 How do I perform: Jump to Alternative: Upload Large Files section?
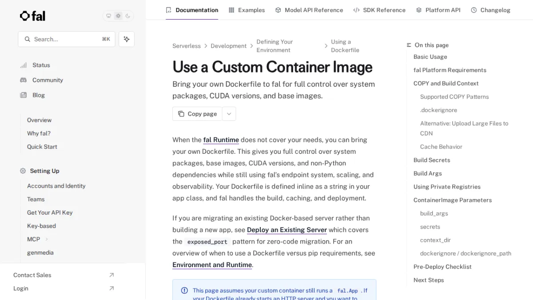(x=464, y=128)
